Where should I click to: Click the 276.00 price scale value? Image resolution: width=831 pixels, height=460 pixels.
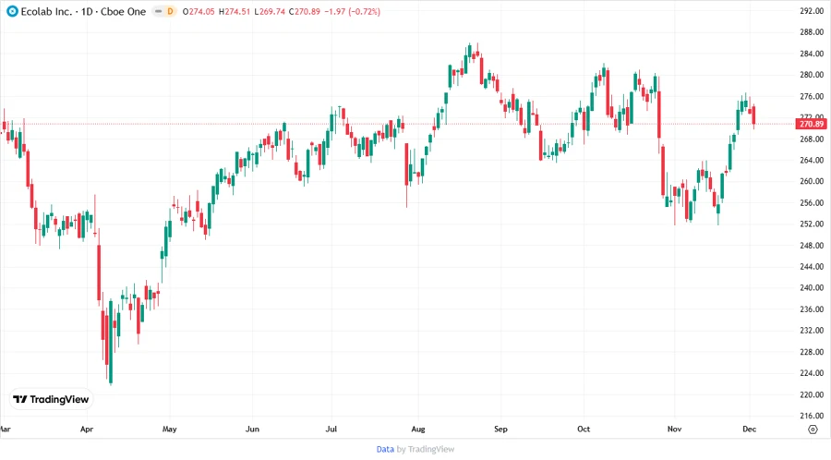coord(812,96)
